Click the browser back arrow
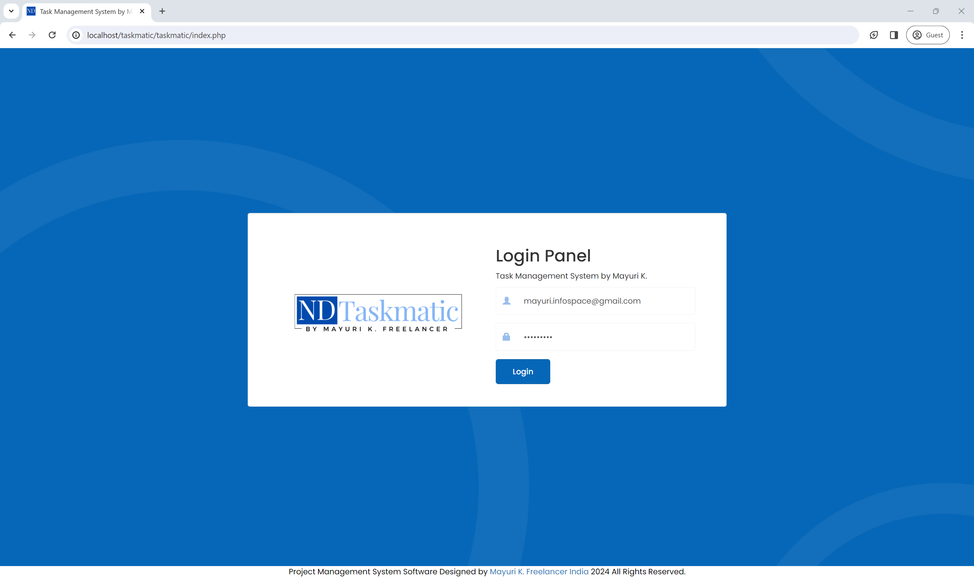Image resolution: width=974 pixels, height=580 pixels. 12,35
